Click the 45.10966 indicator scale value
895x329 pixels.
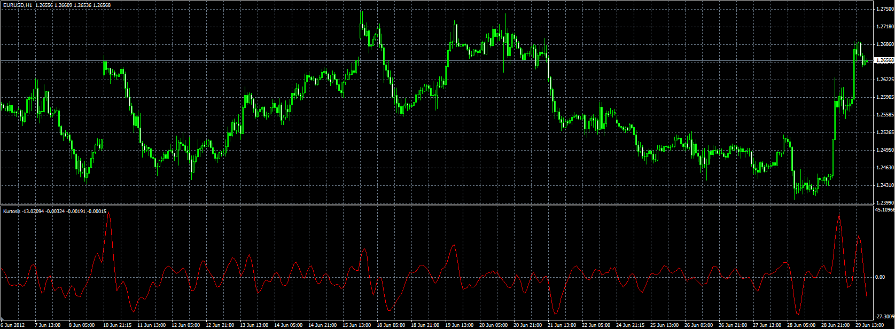click(885, 210)
